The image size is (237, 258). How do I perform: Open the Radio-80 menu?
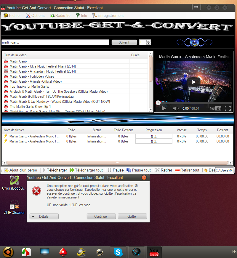click(x=60, y=15)
